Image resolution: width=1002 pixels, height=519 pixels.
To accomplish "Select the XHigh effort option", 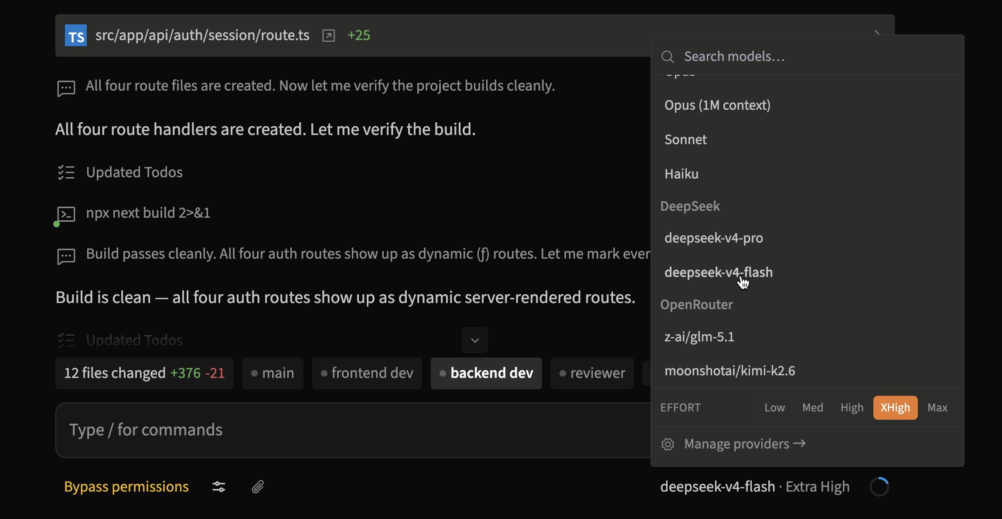I will [895, 408].
